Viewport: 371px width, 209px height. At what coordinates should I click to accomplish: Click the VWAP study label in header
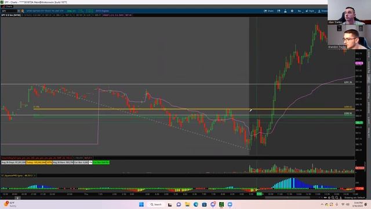[x=117, y=15]
